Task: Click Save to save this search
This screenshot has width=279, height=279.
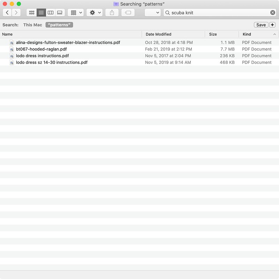Action: click(261, 25)
